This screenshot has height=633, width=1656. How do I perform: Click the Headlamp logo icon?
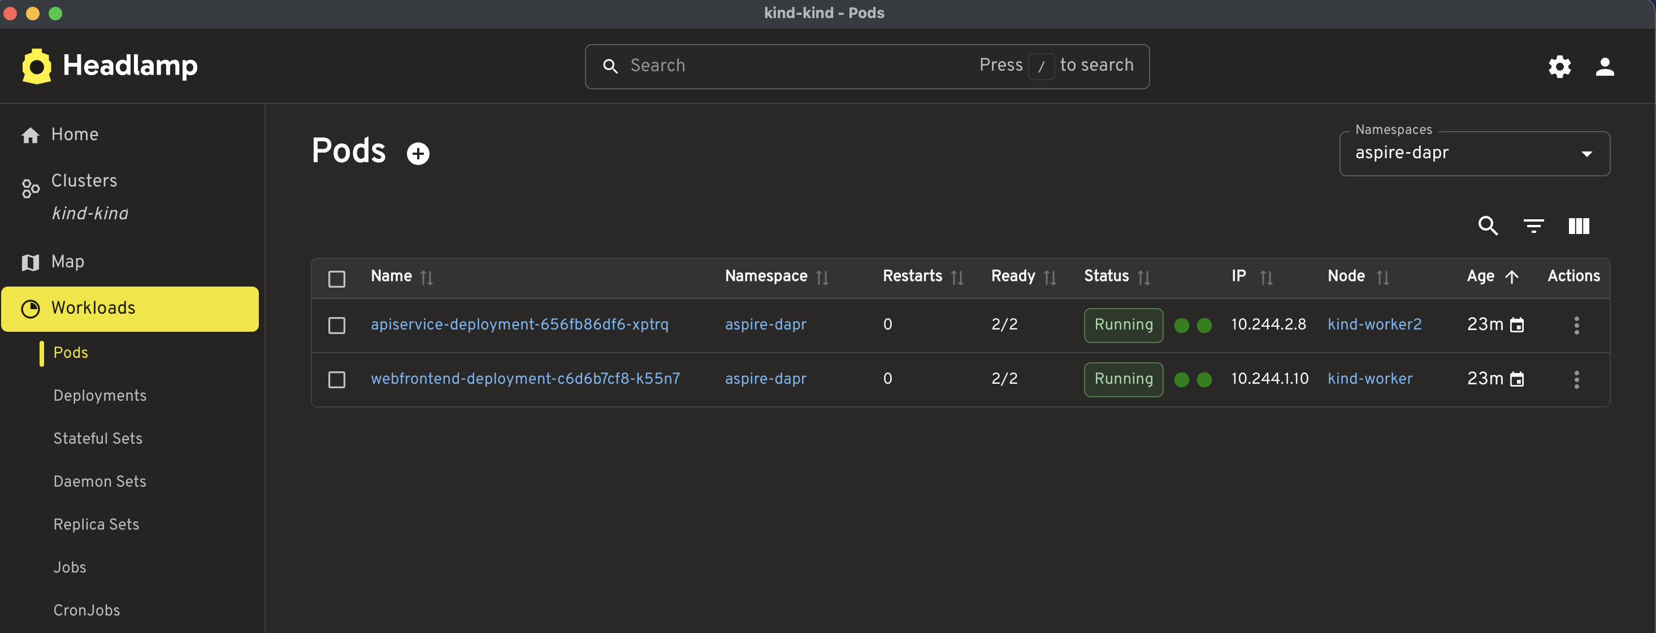pyautogui.click(x=37, y=66)
